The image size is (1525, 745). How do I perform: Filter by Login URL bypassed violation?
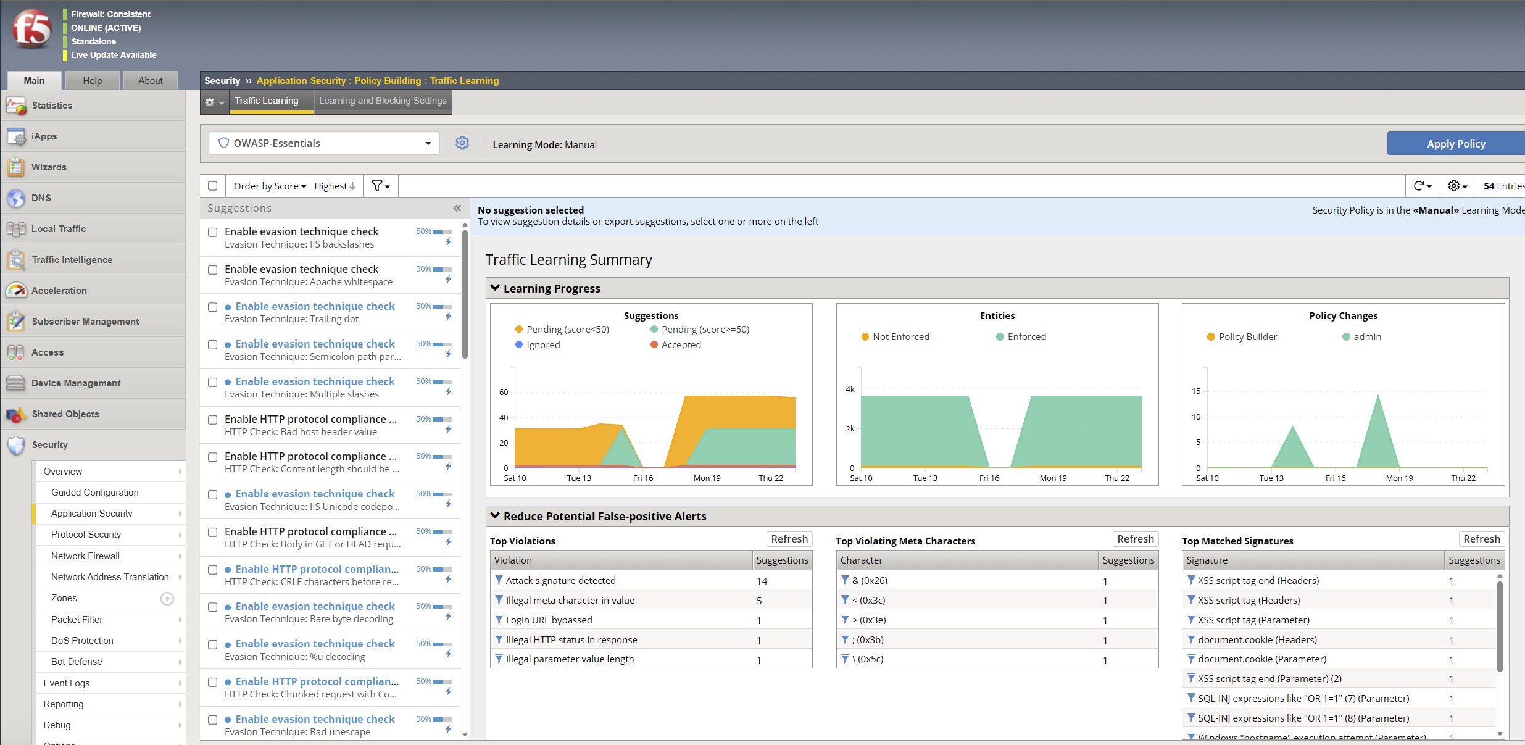click(499, 620)
